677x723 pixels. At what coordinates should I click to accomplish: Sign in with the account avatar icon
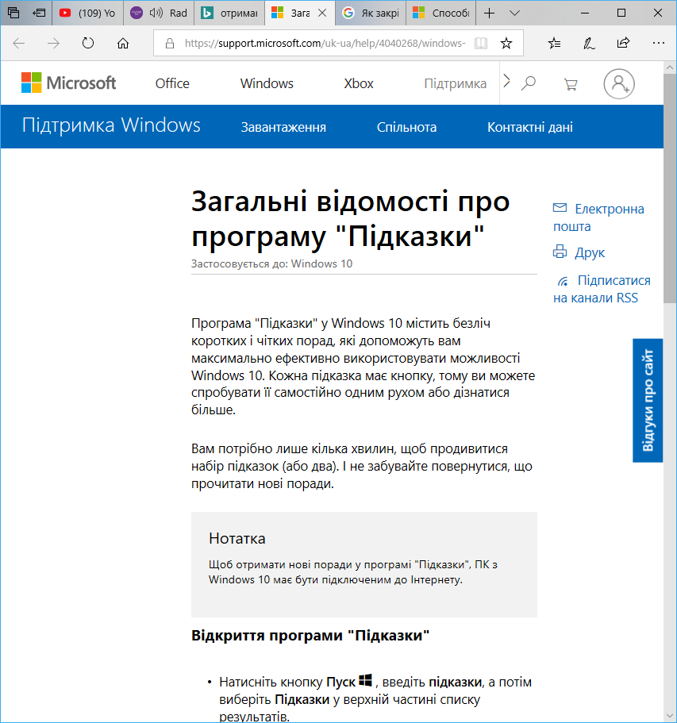click(619, 84)
